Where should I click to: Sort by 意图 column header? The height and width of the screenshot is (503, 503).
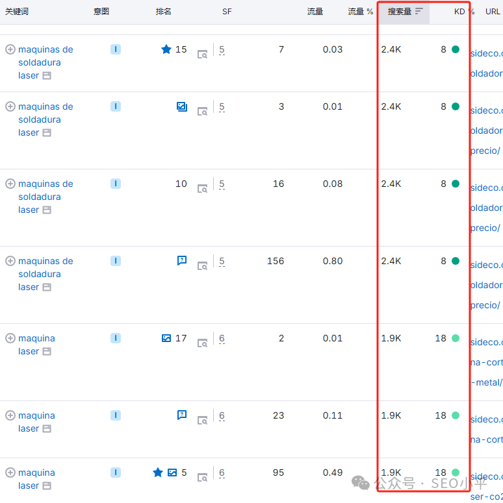(x=101, y=12)
